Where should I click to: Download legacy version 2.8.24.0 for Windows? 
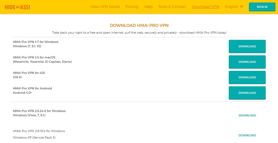pos(247,116)
